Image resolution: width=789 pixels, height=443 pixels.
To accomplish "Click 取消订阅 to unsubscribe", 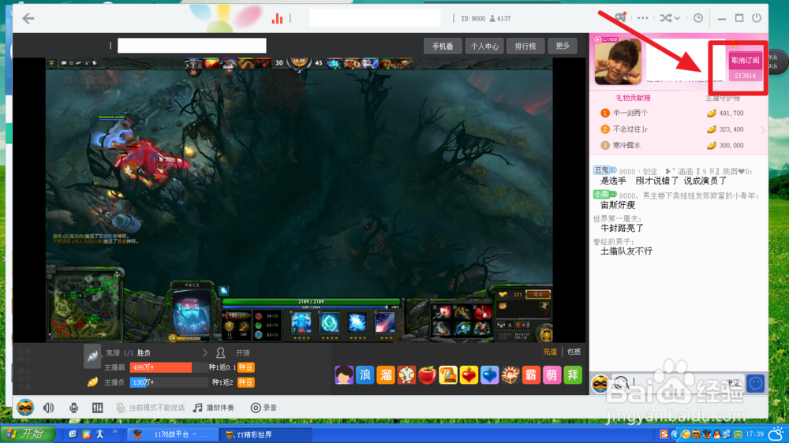I will 746,61.
